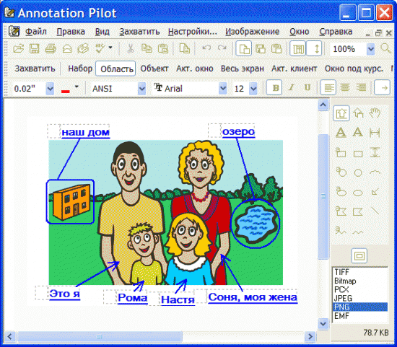Screen dimensions: 397x347
Task: Select the hand pan tool
Action: tap(375, 113)
